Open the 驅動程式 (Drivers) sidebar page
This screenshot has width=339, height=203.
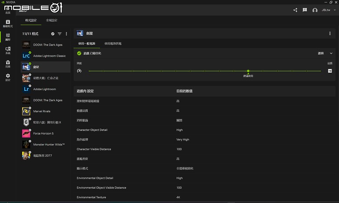(8, 23)
